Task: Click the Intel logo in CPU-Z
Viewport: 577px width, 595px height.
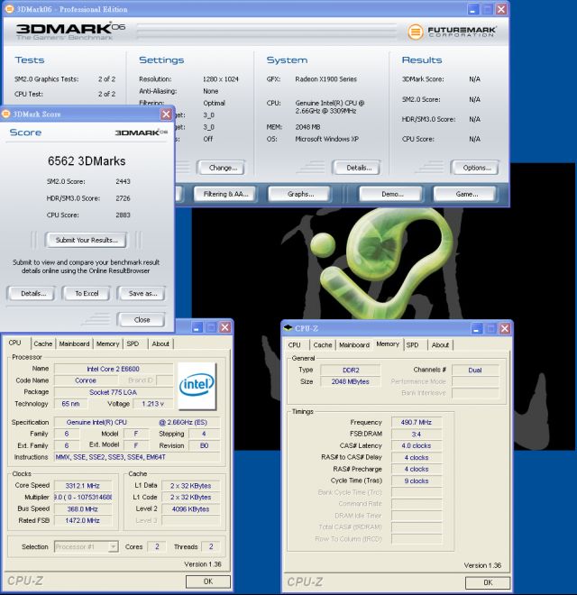Action: [x=197, y=386]
